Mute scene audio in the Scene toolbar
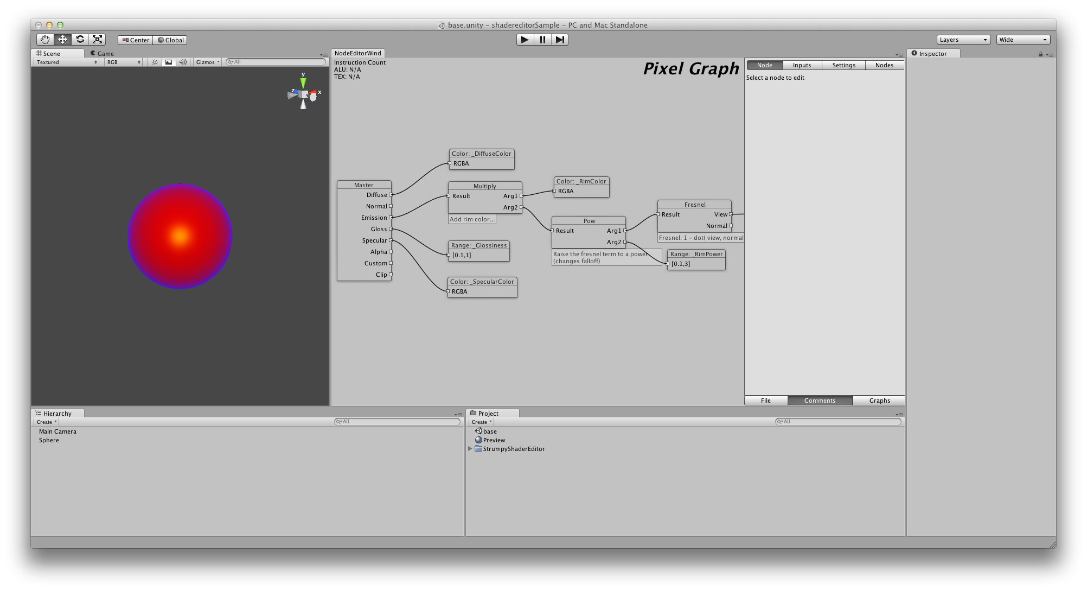This screenshot has height=591, width=1087. 183,62
